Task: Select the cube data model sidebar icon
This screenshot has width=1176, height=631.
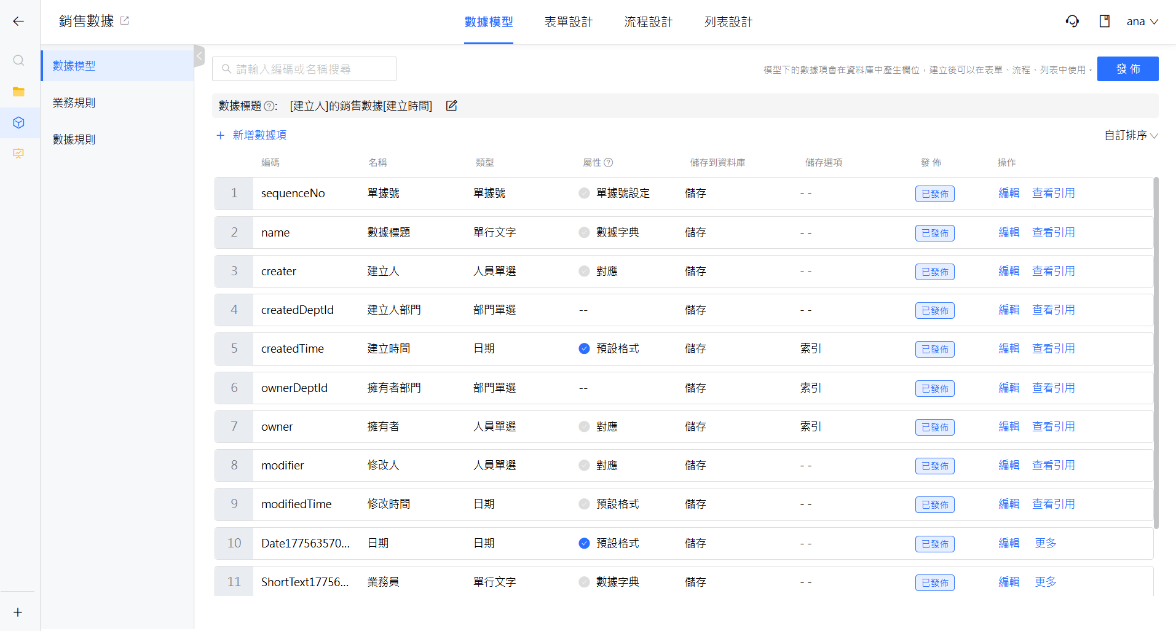Action: click(18, 123)
